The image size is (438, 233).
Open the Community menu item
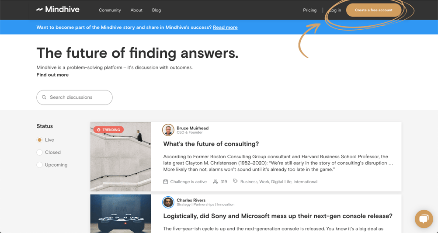[x=110, y=10]
